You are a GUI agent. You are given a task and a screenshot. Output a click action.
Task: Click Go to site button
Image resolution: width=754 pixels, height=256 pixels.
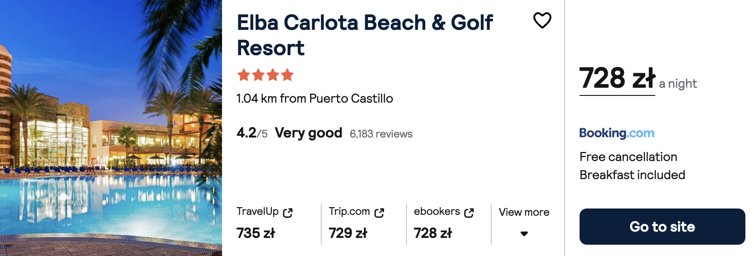662,227
